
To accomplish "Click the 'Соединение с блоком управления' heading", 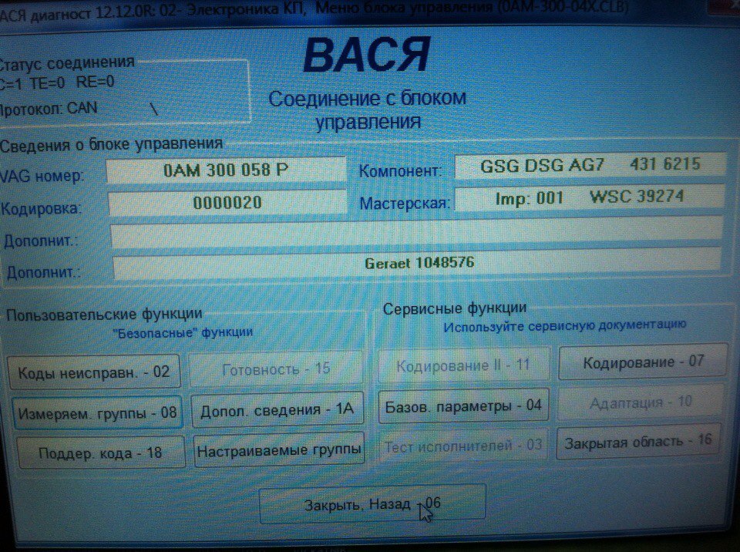I will point(368,110).
